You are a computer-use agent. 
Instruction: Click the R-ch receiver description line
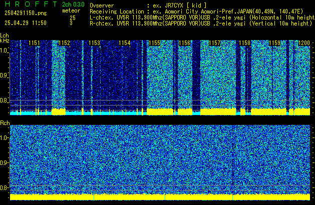coord(201,23)
